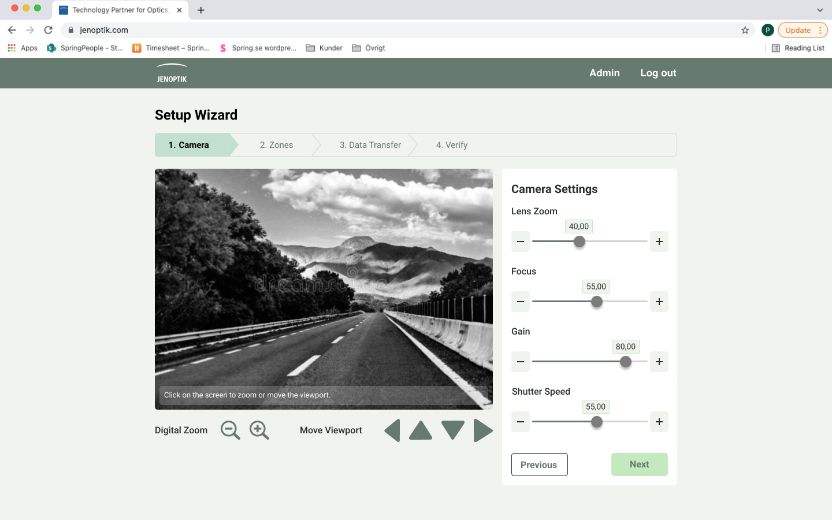Decrease Gain with the minus button
Screen dimensions: 832x520
(521, 362)
